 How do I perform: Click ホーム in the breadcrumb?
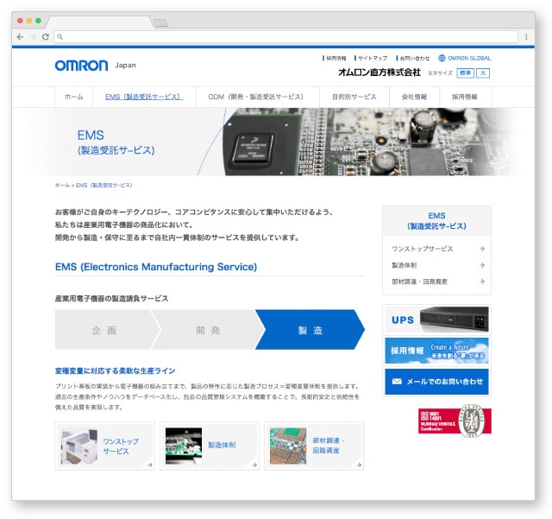point(62,185)
